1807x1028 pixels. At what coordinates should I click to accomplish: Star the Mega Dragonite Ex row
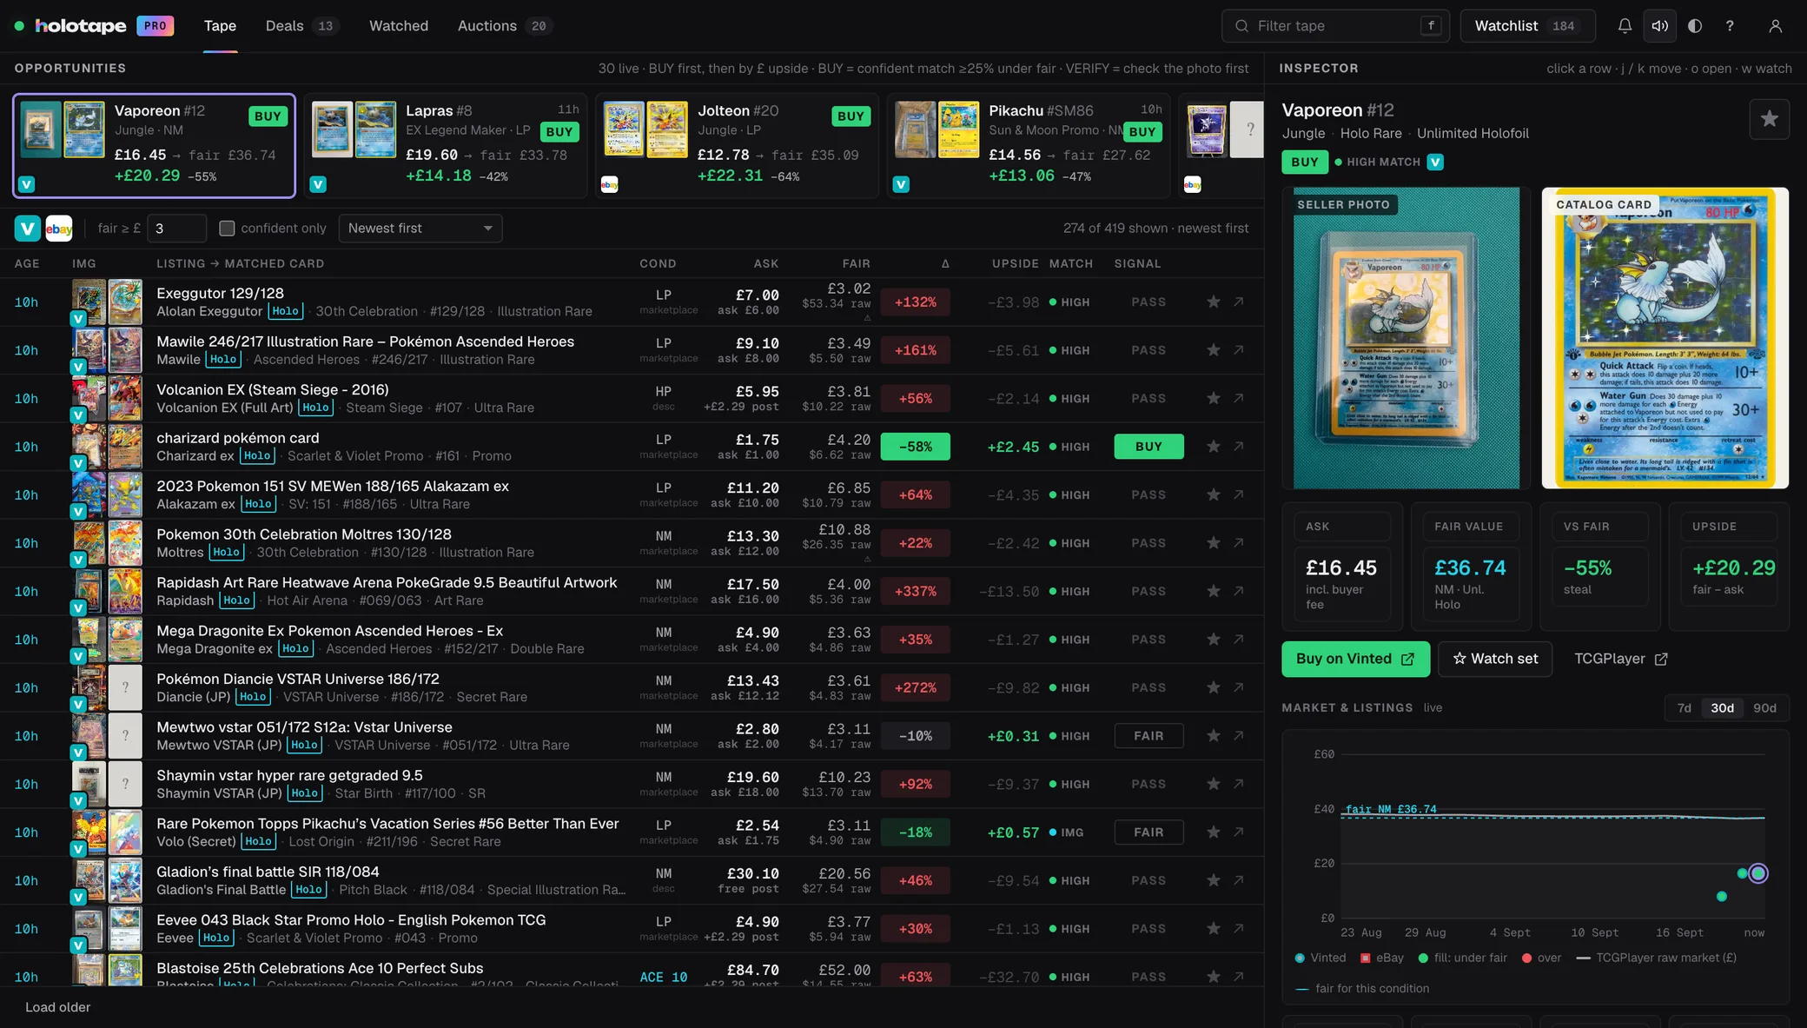(x=1214, y=640)
